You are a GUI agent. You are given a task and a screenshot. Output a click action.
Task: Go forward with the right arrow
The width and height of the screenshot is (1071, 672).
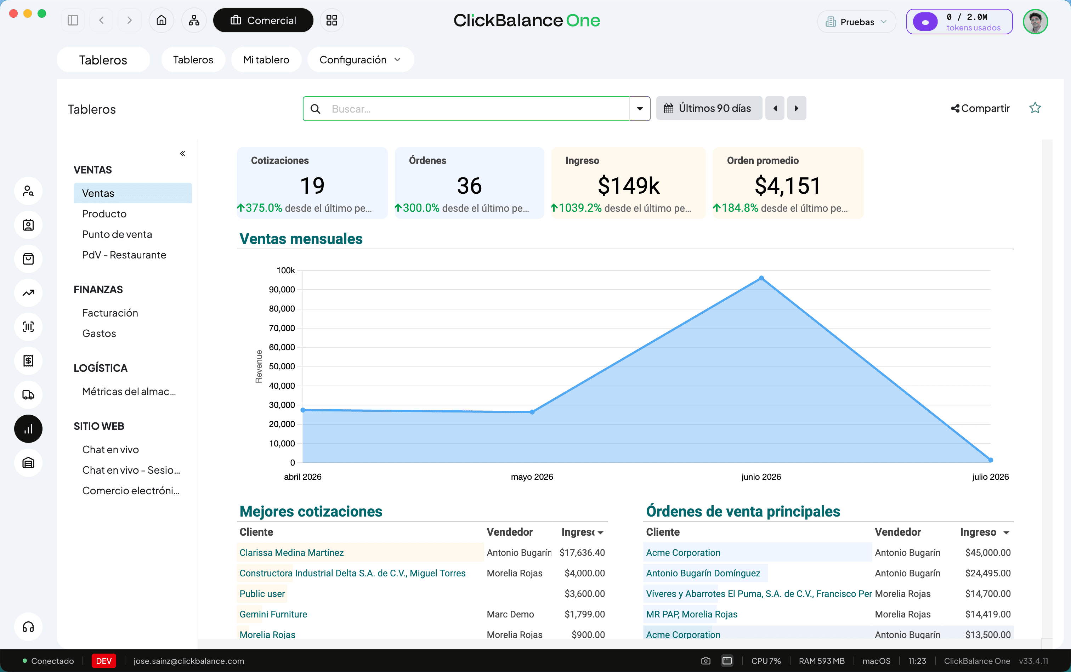click(129, 21)
